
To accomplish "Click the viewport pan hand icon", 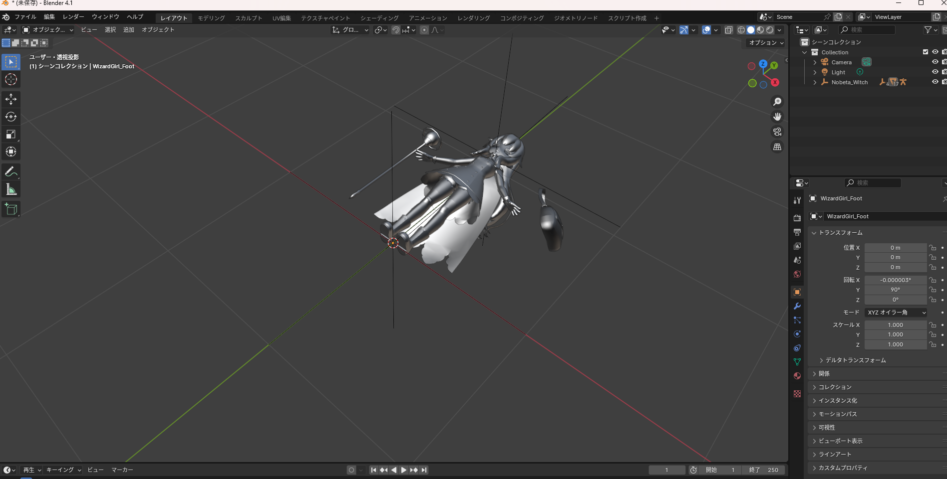I will tap(777, 117).
